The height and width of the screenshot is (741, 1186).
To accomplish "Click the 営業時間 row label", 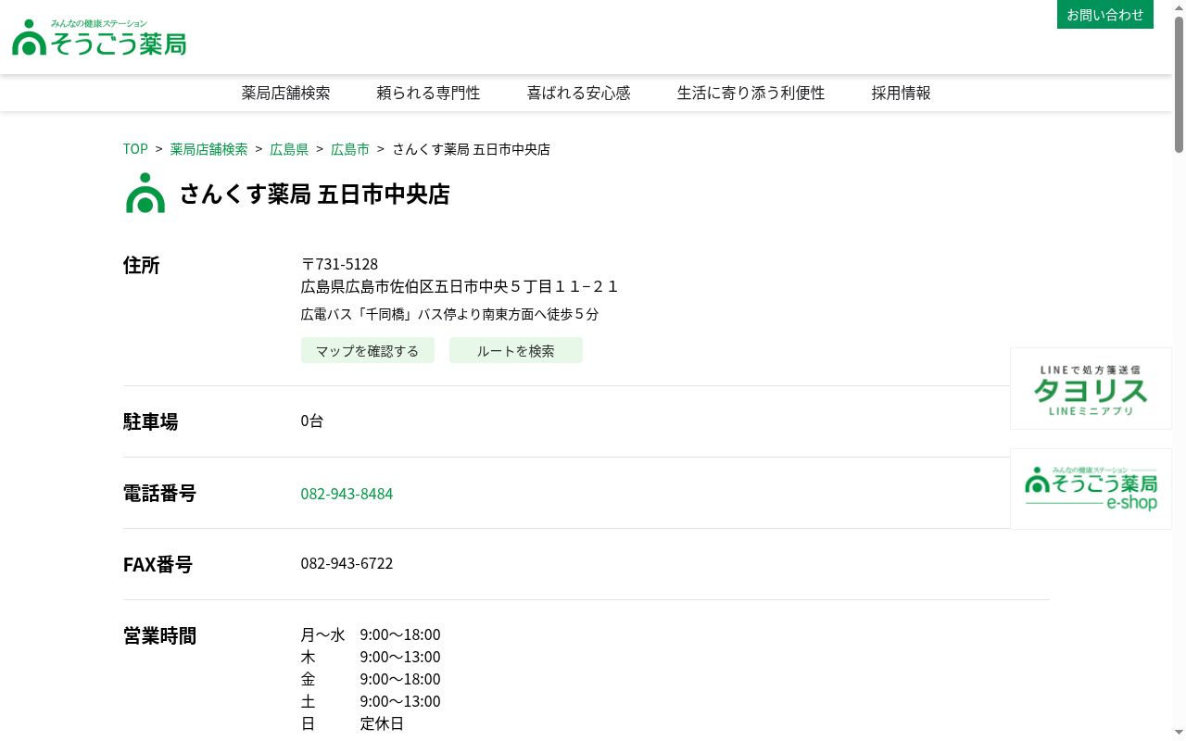I will [x=159, y=635].
